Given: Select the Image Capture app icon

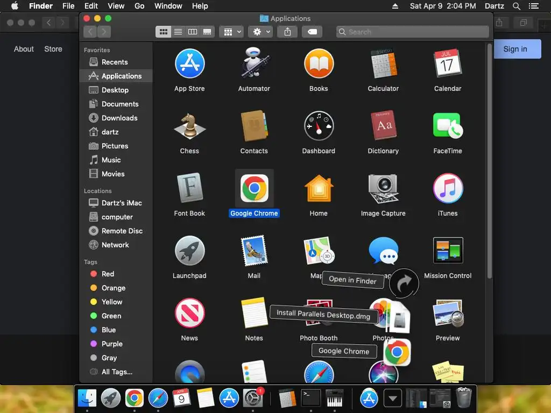Looking at the screenshot, I should (383, 188).
